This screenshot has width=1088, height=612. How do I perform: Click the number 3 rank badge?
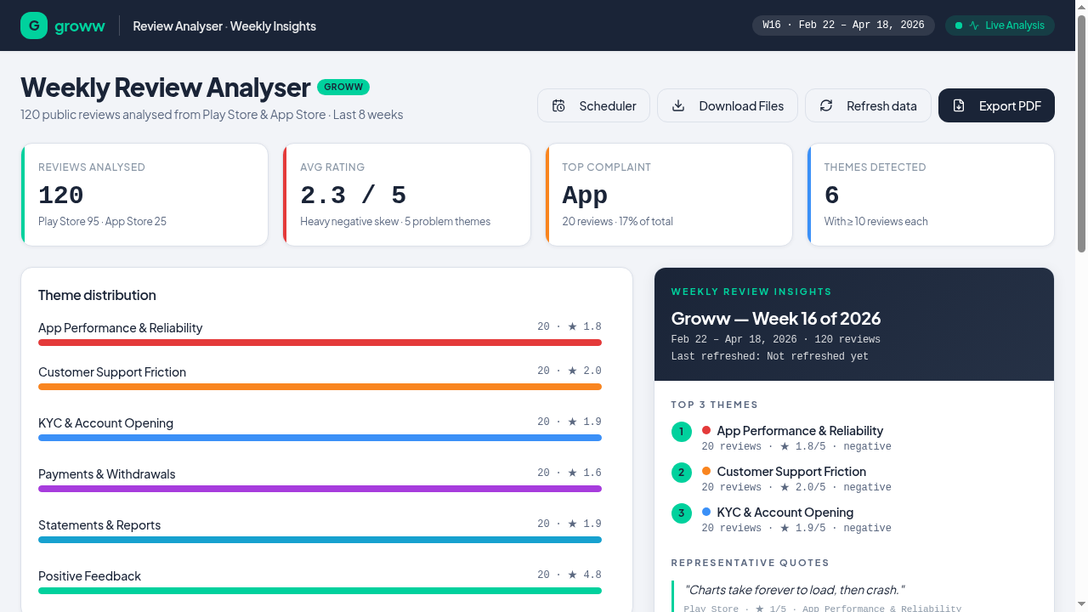[682, 513]
